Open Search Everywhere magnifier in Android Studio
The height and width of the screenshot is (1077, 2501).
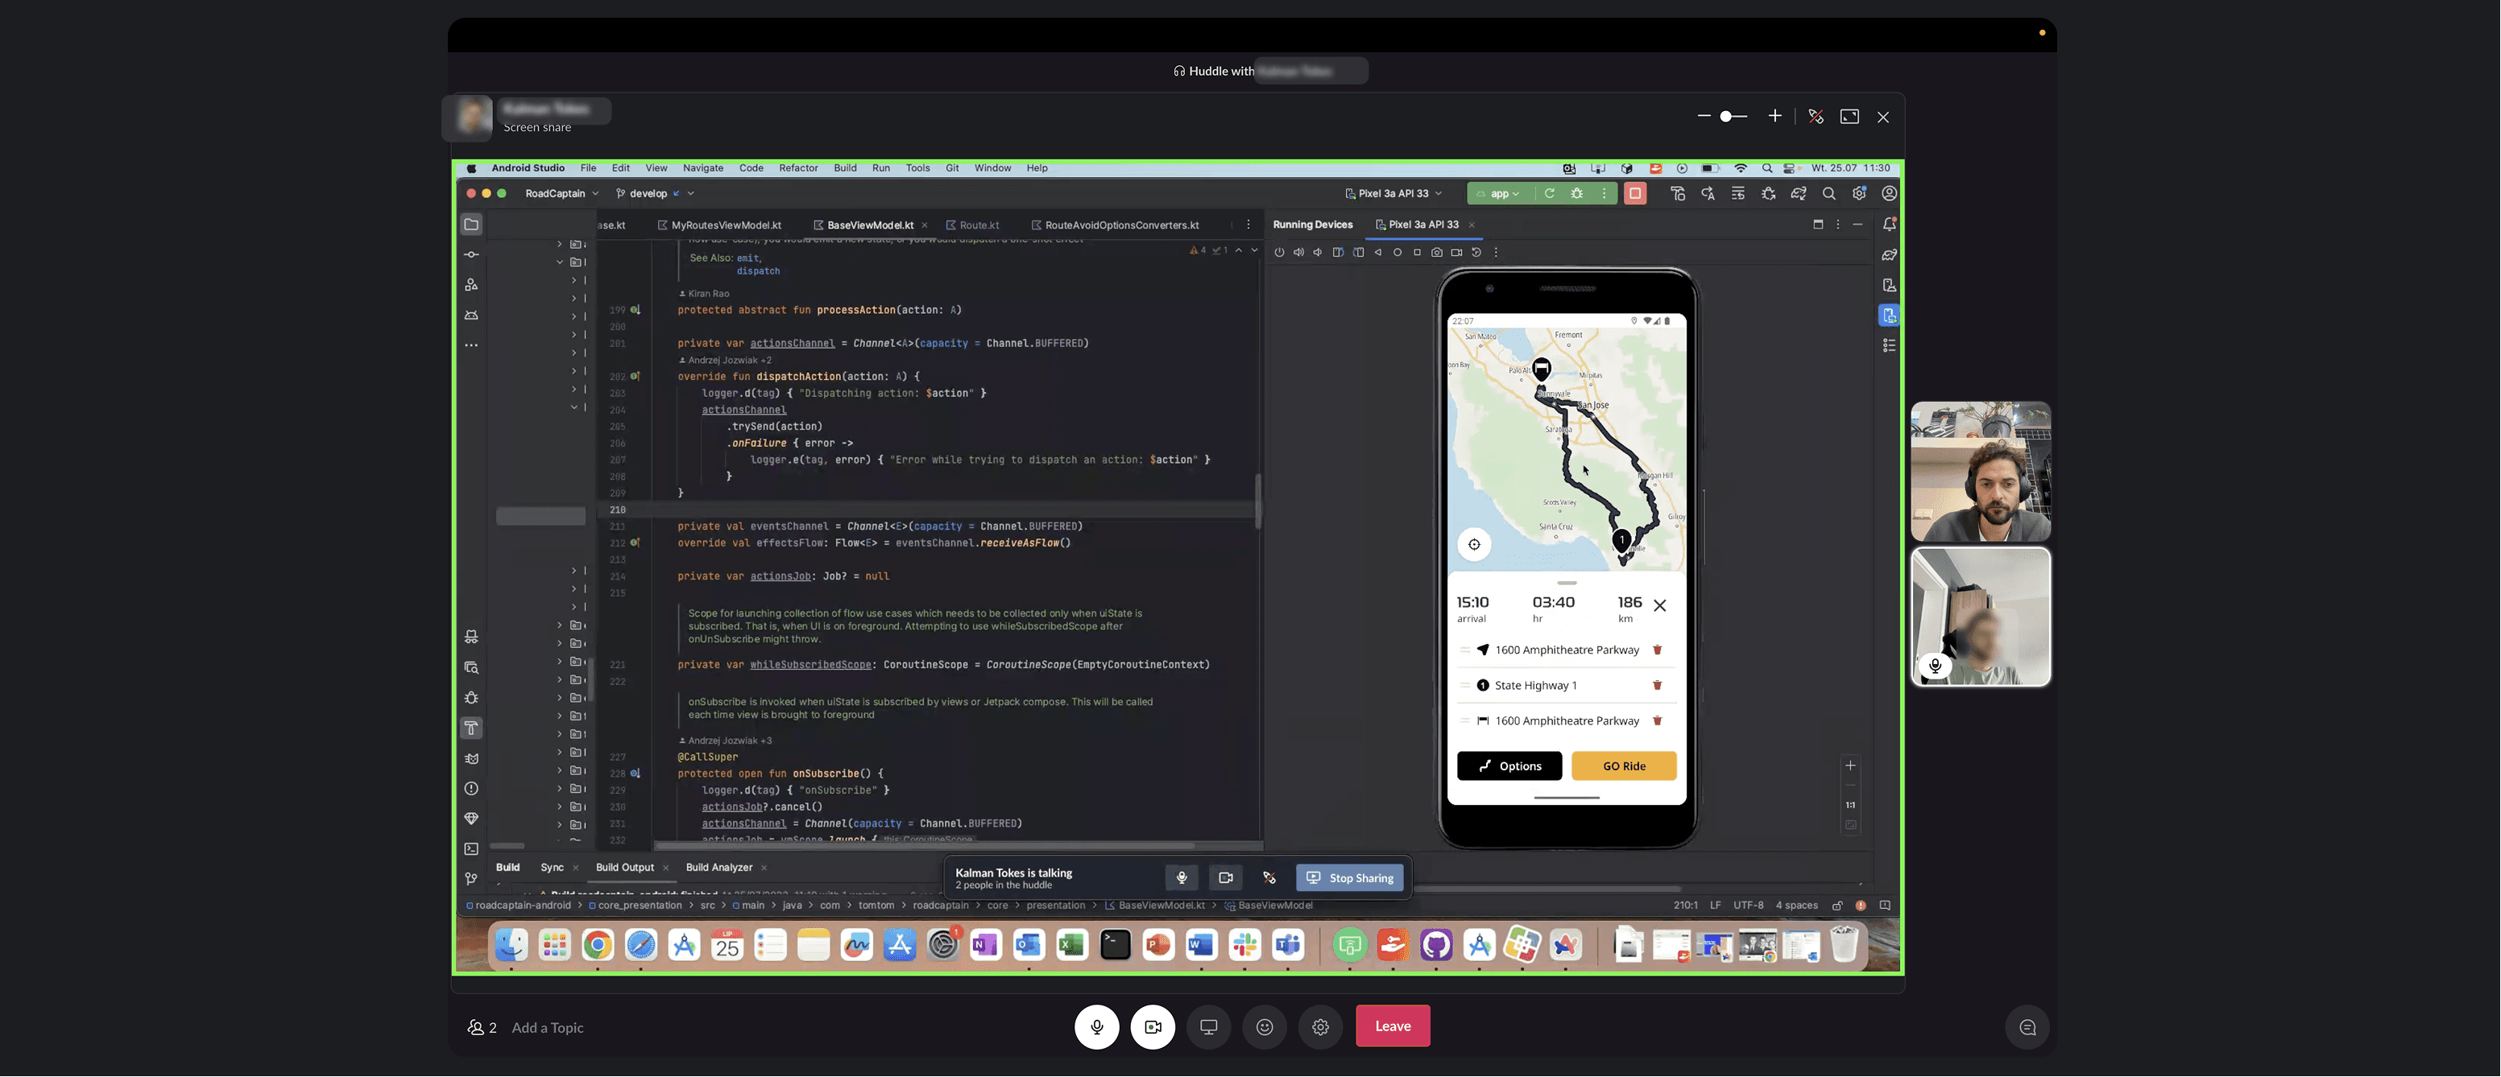click(x=1828, y=193)
